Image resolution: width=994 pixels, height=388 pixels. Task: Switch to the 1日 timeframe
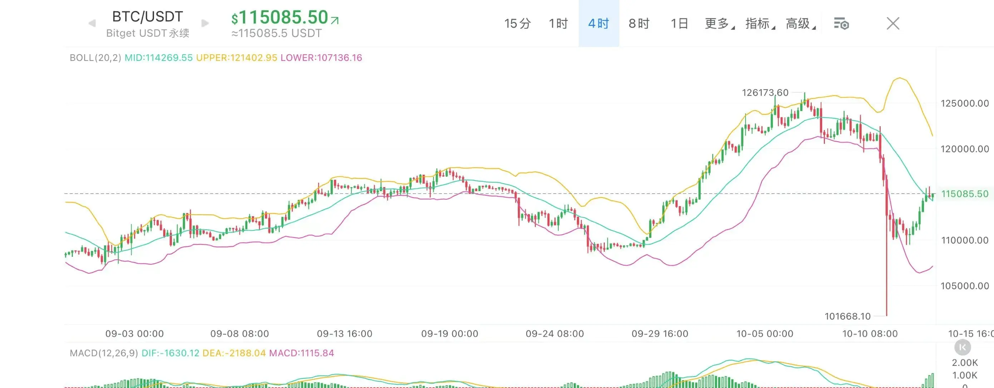tap(679, 24)
